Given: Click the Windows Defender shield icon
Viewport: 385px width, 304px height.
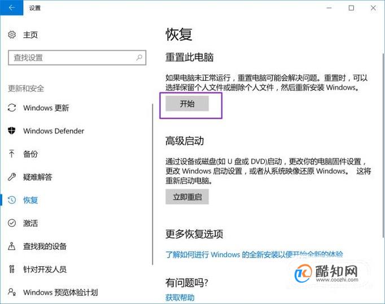Looking at the screenshot, I should [x=12, y=131].
